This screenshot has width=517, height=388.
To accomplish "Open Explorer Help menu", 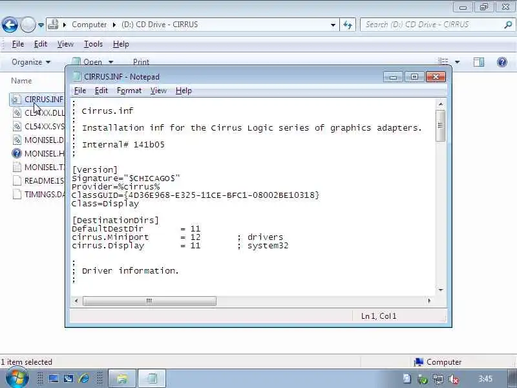I will (x=121, y=44).
